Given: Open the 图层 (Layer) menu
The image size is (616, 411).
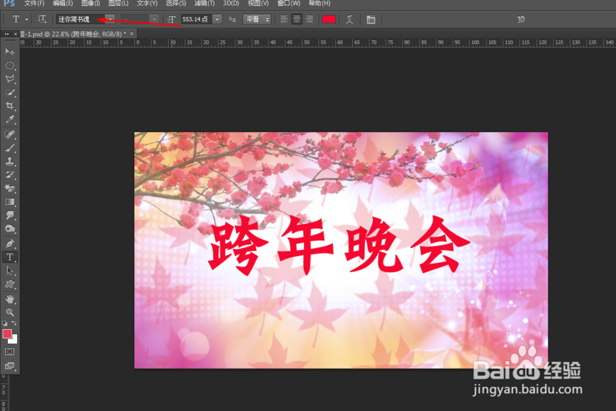Looking at the screenshot, I should (x=117, y=3).
